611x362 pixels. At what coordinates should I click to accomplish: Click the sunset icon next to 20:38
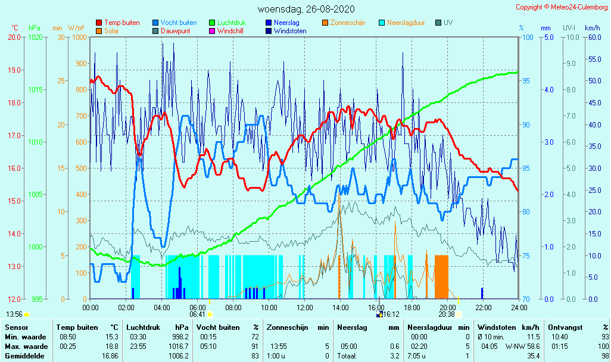(x=459, y=314)
